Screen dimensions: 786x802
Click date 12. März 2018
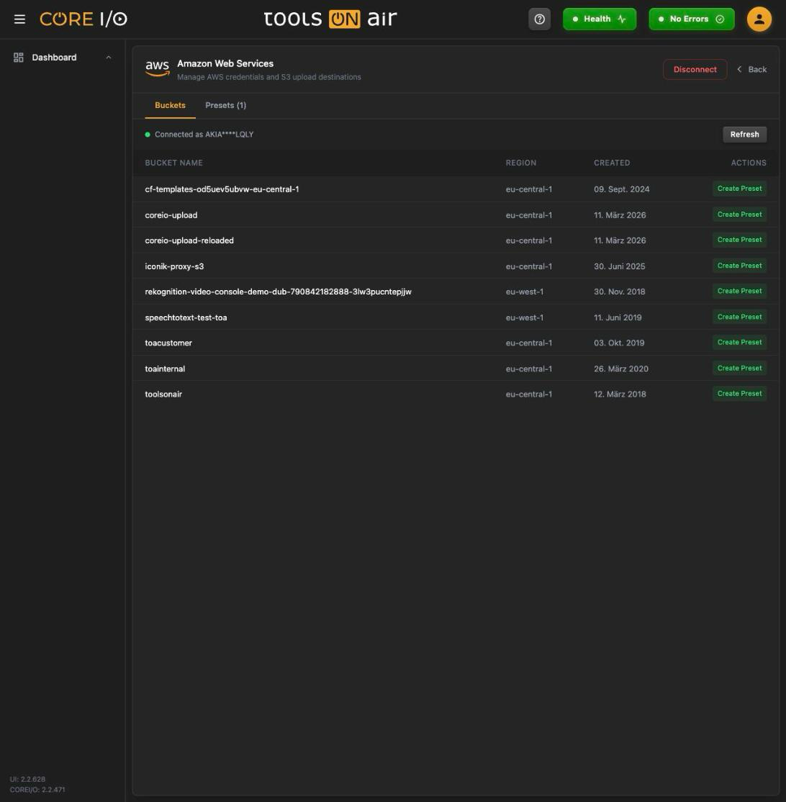[x=619, y=393]
